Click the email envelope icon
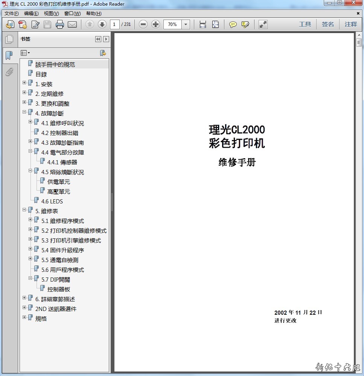Viewport: 364px width, 376px height. (x=72, y=24)
